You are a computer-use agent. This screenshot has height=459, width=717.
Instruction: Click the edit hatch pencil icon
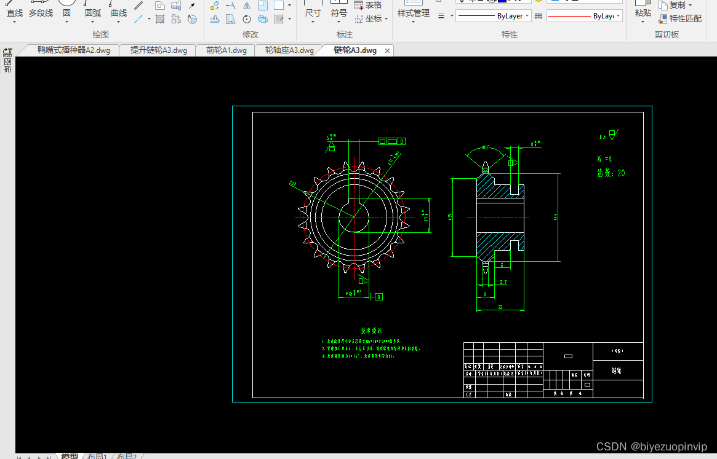point(278,19)
